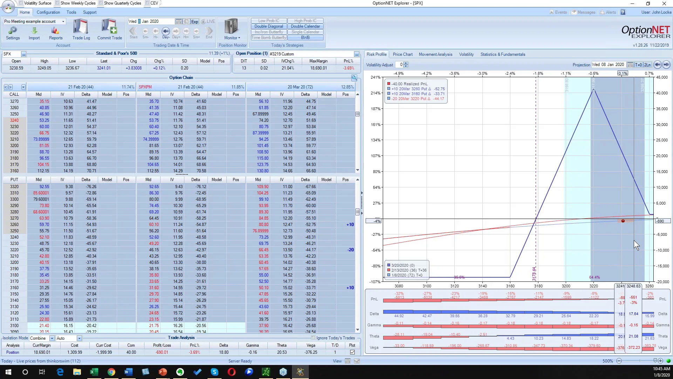Screen dimensions: 673x379
Task: Click the zoom out minus button
Action: coord(619,361)
